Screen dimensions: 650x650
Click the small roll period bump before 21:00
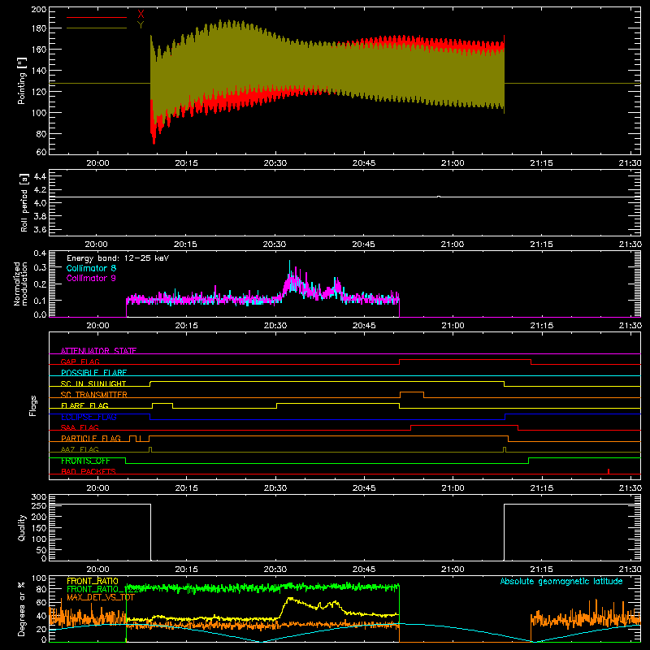tap(439, 197)
